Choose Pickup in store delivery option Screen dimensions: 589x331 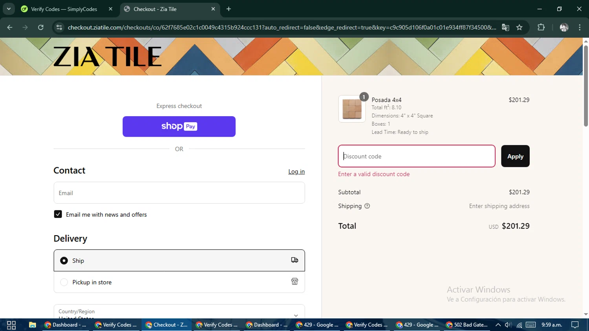point(179,282)
